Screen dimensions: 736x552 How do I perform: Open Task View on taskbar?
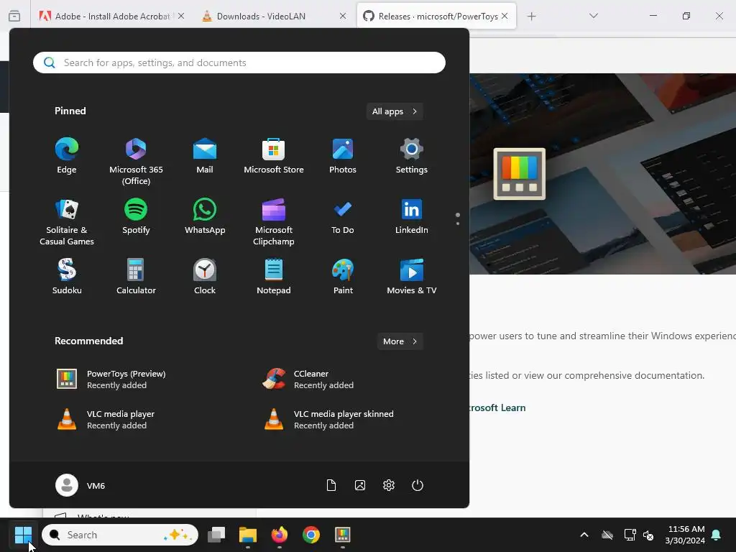[x=216, y=535]
